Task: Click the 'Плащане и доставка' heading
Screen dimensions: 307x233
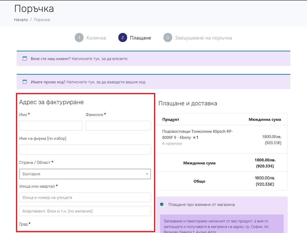Action: [188, 103]
